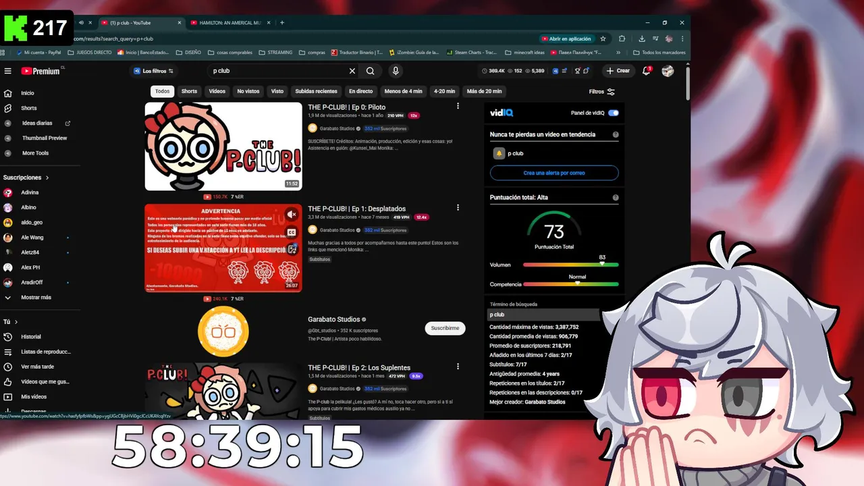Click help icon beside Nunca te pierdas

pyautogui.click(x=616, y=134)
